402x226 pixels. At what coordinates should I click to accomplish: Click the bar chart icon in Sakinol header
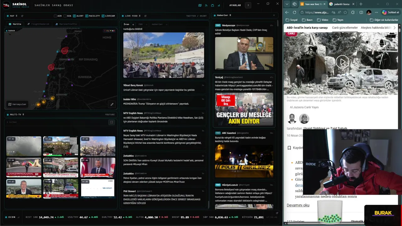pos(219,5)
